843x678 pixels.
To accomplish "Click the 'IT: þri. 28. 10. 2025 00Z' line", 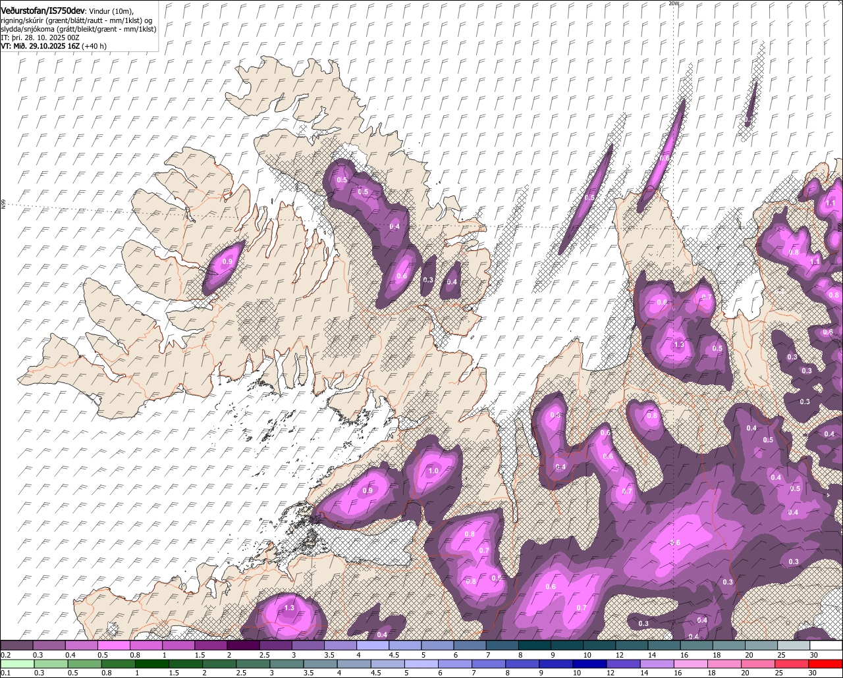I will (40, 38).
